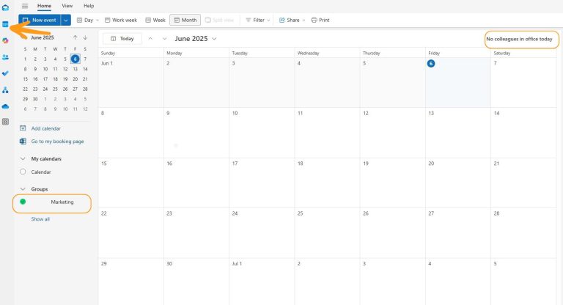Click Show all under Groups

pos(40,218)
